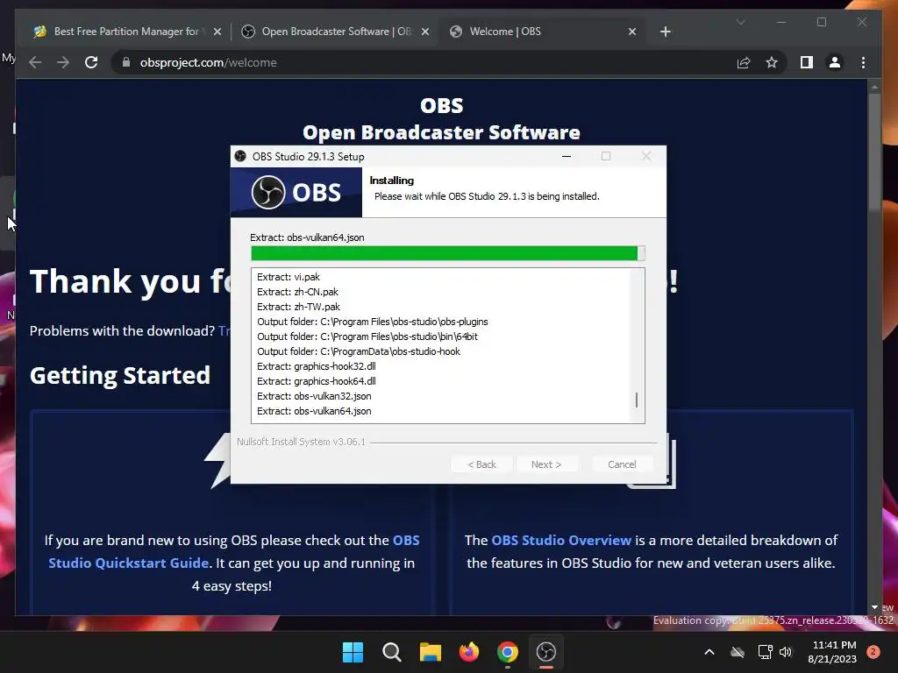The width and height of the screenshot is (898, 673).
Task: Cancel the OBS Studio installation
Action: 622,464
